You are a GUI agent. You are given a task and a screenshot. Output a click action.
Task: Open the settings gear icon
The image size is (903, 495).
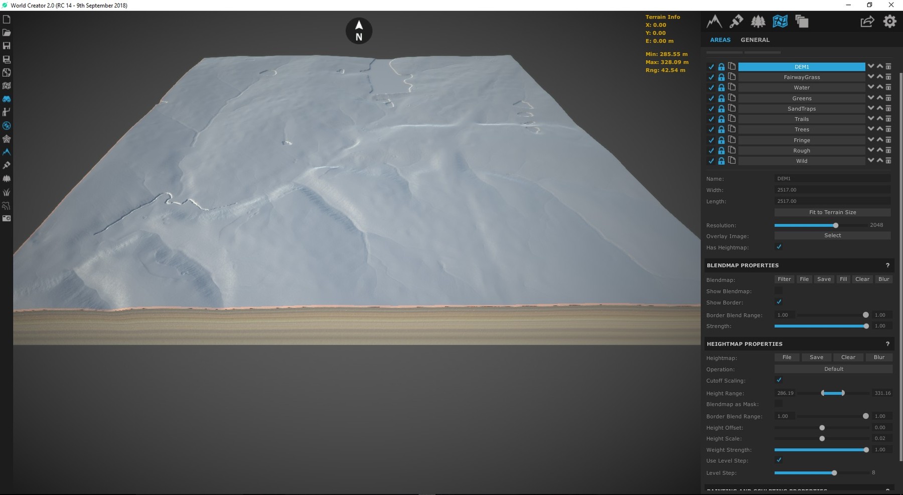(x=889, y=21)
